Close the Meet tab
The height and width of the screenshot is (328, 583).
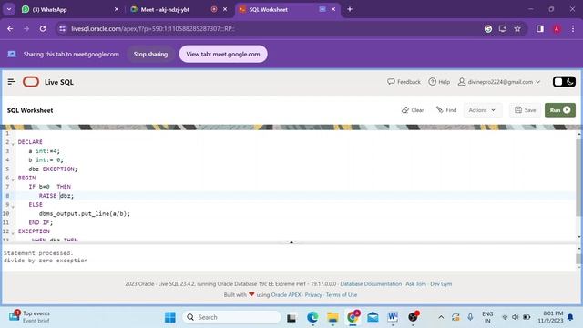[225, 9]
